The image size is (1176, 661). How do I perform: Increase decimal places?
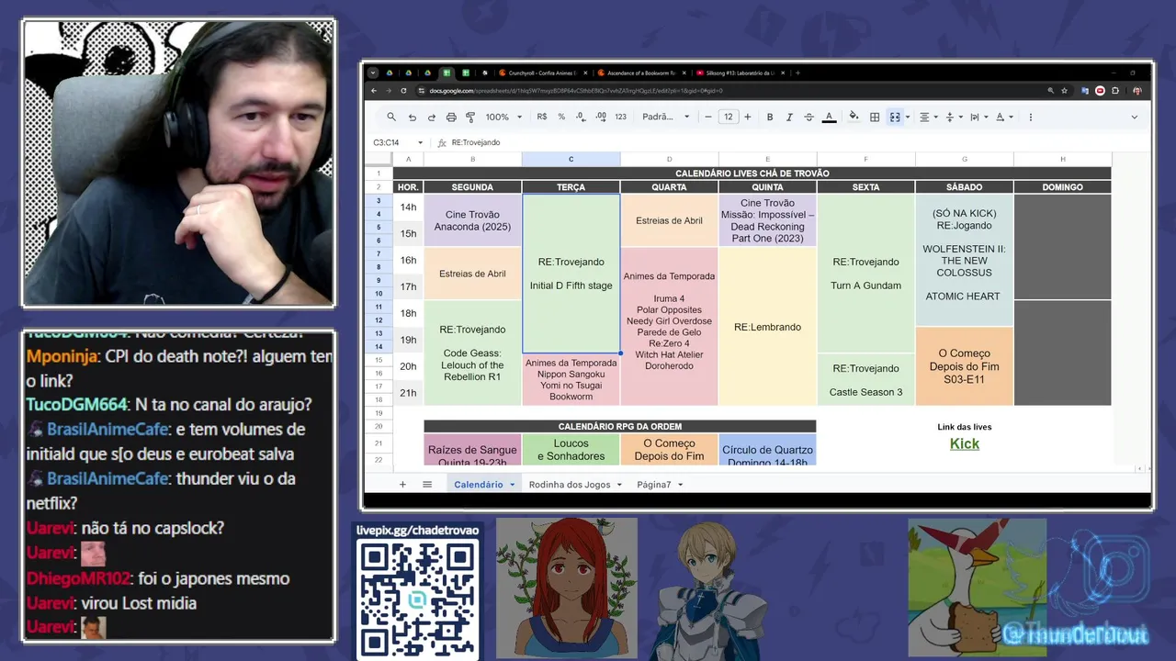pos(601,117)
